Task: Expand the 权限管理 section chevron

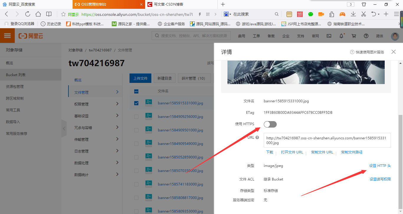Action: click(x=117, y=104)
